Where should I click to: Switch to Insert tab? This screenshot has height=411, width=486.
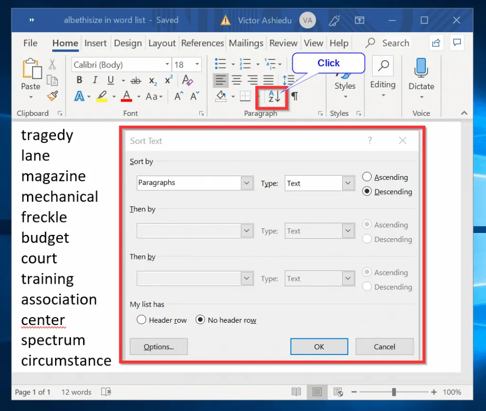pyautogui.click(x=95, y=43)
